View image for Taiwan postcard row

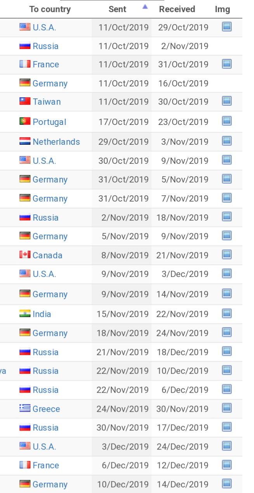[x=227, y=101]
